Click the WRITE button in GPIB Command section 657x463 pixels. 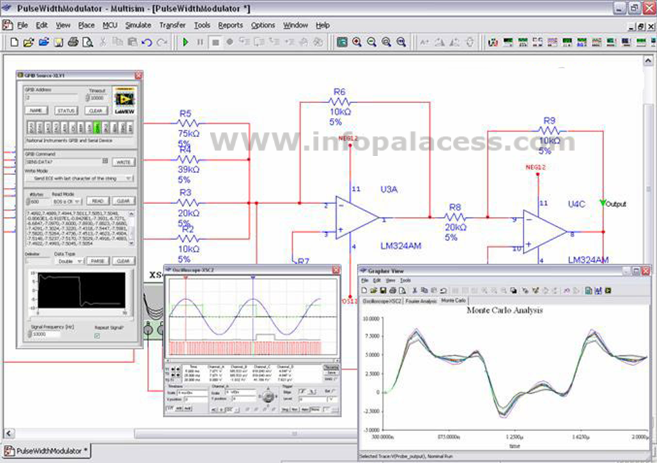(x=124, y=162)
